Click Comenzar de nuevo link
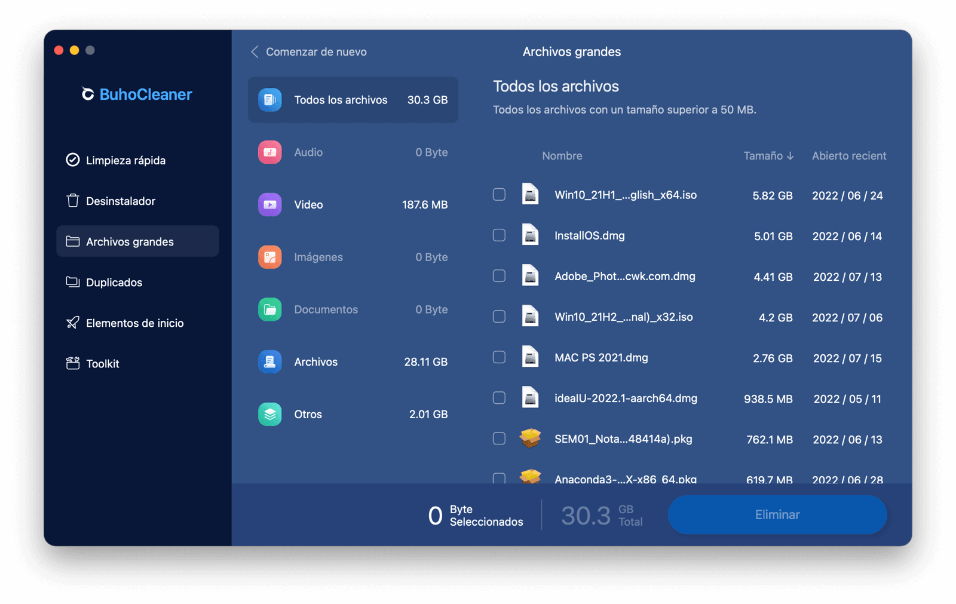956x604 pixels. [316, 52]
